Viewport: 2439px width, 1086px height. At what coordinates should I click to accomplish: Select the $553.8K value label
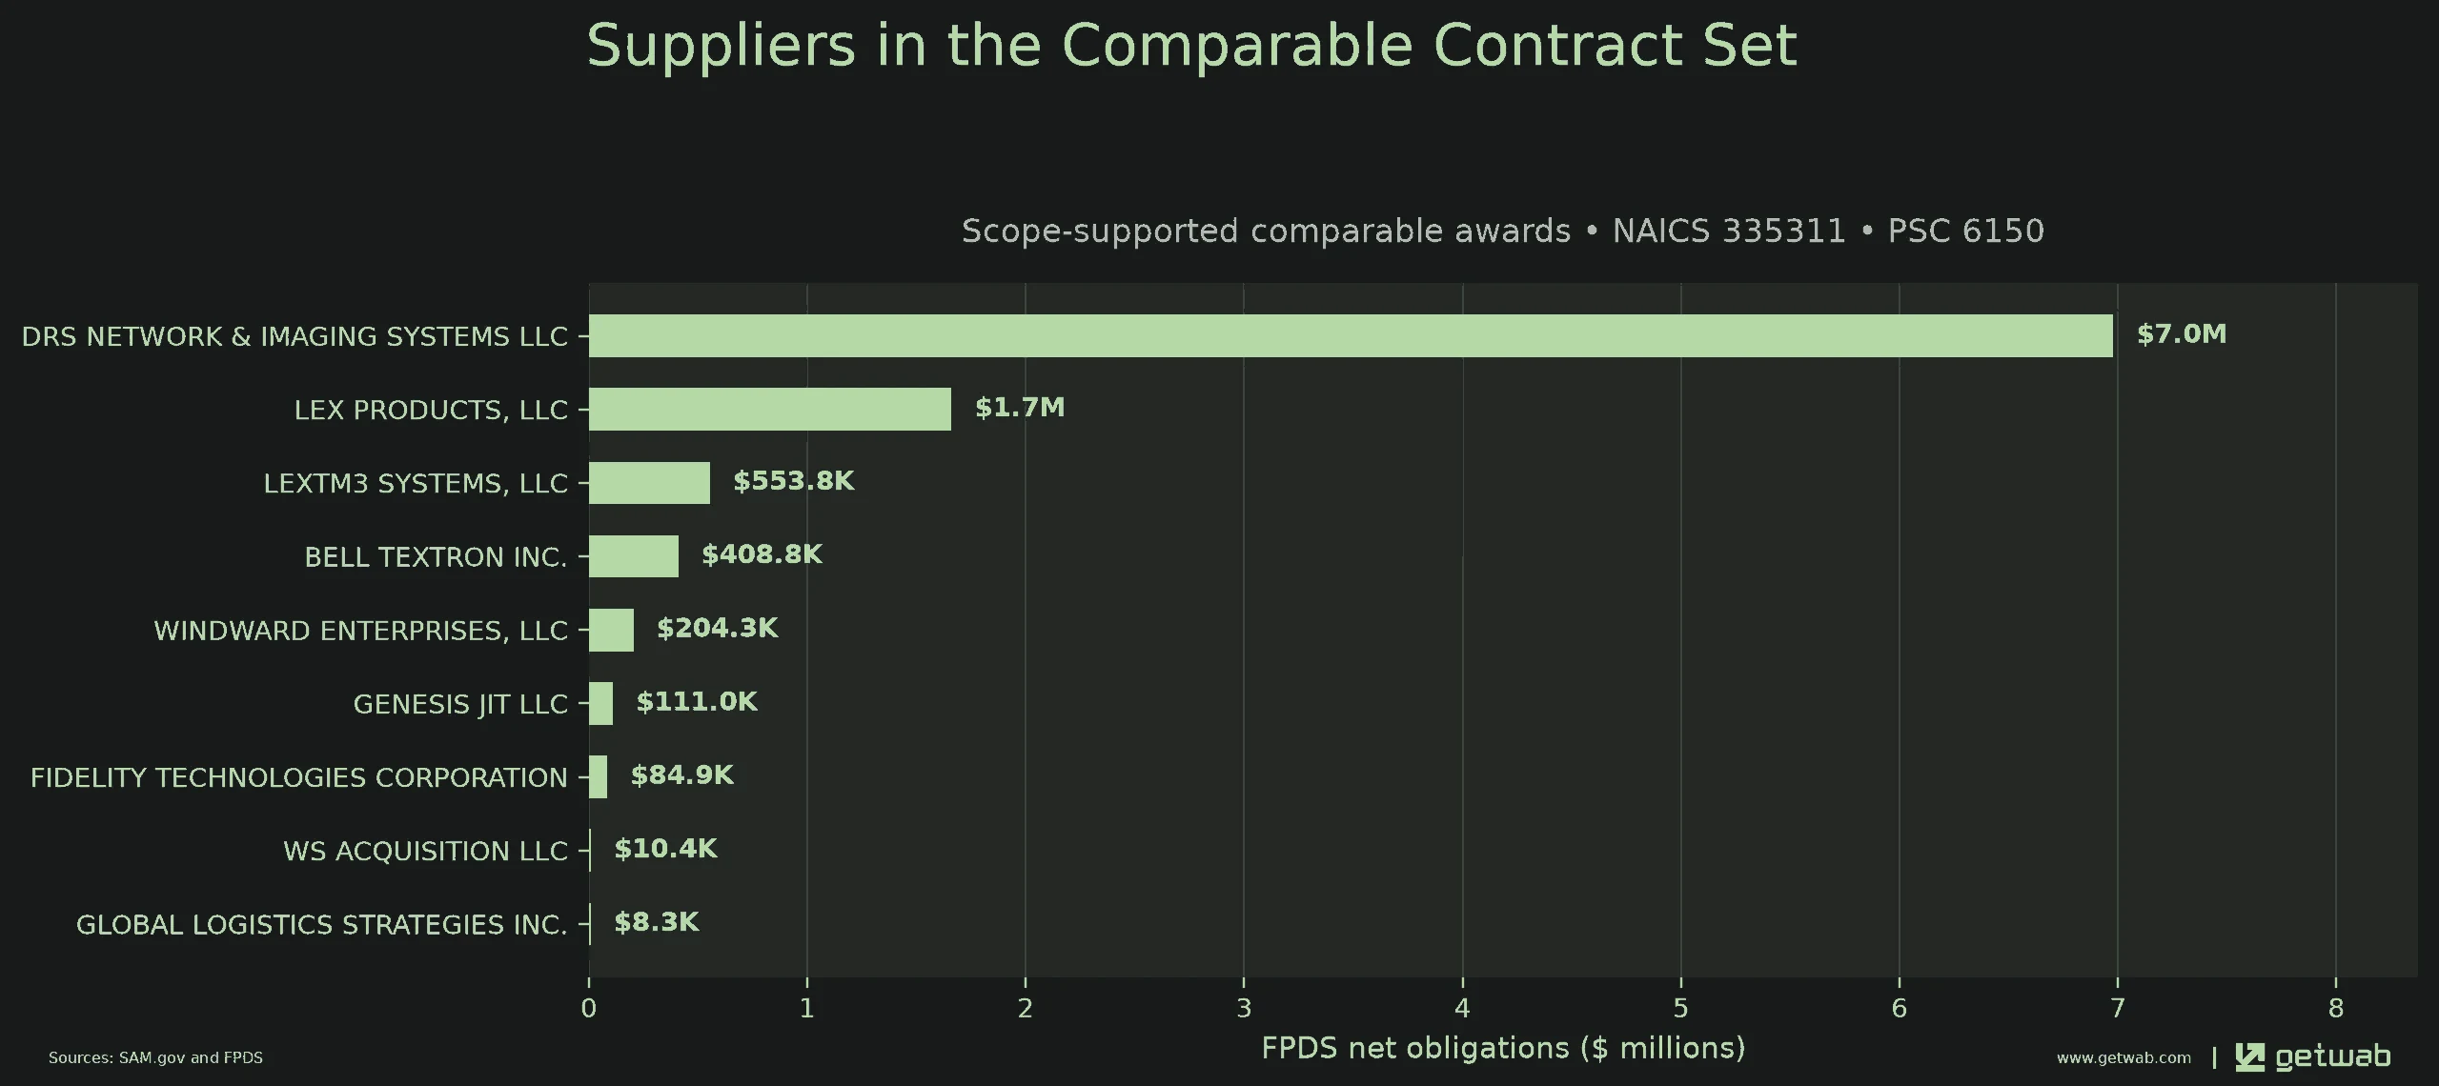794,481
